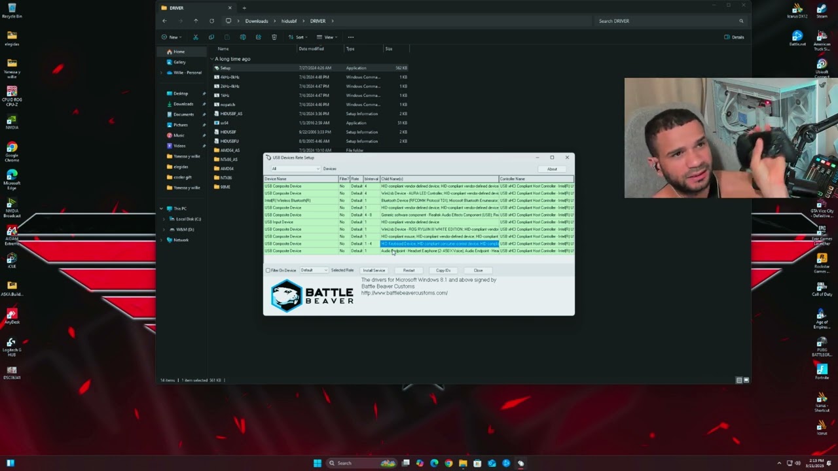Open the View dropdown in File Explorer
The image size is (838, 471).
pyautogui.click(x=327, y=37)
